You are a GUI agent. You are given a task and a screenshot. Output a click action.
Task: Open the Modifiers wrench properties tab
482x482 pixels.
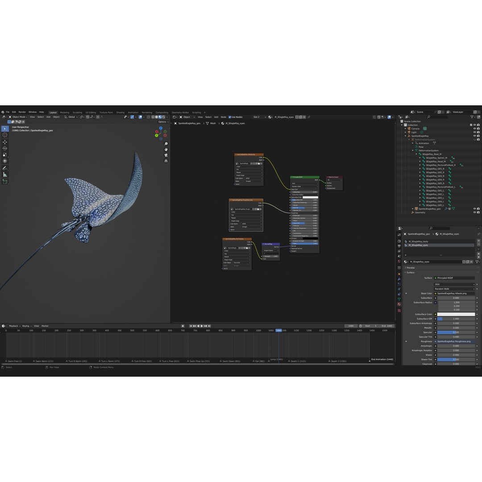[x=399, y=279]
